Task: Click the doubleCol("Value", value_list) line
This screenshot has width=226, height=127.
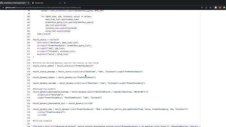Action: pos(53,54)
